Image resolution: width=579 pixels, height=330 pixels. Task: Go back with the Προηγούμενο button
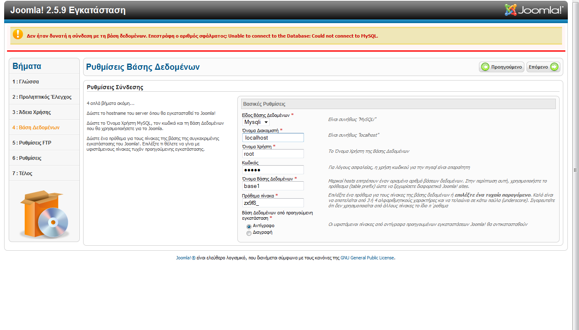click(x=502, y=67)
